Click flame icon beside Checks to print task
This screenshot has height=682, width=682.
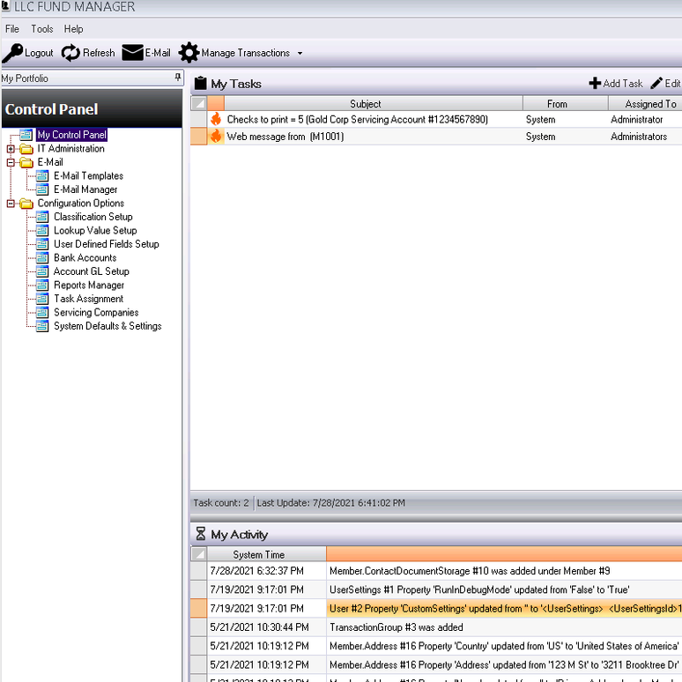(x=216, y=119)
